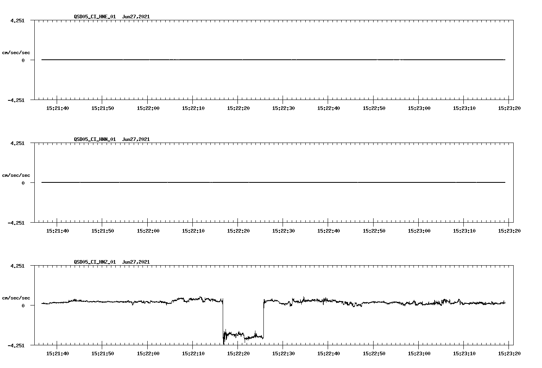Click 15:23:20 time label under HNZ plot
The image size is (542, 368).
pos(509,353)
